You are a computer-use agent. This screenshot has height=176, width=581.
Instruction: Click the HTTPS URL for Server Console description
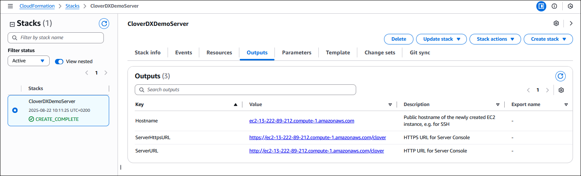point(437,138)
